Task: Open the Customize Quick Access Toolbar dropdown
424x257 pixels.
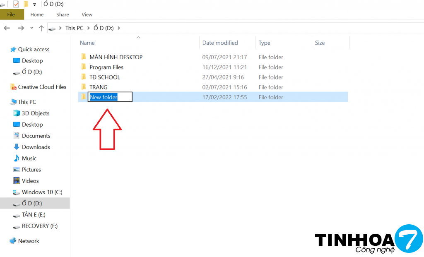Action: (x=35, y=5)
